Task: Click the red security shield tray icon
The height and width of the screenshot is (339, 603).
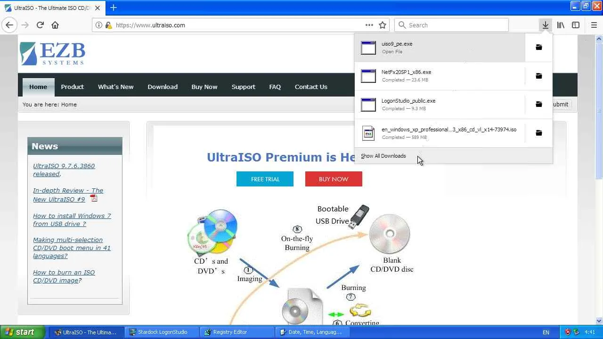Action: (568, 332)
